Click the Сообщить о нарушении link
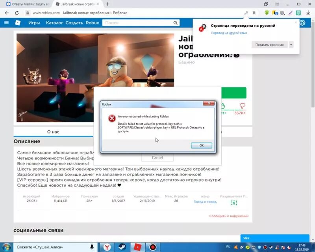The height and width of the screenshot is (252, 315). 229,216
